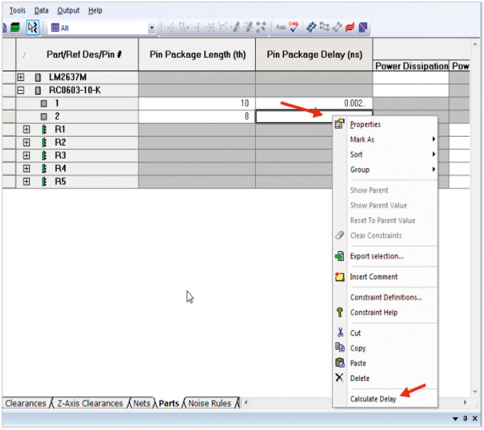Choose Properties from context menu
The width and height of the screenshot is (484, 430).
pyautogui.click(x=385, y=124)
